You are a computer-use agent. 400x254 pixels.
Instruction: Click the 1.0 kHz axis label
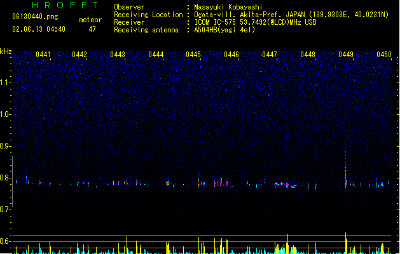[6, 114]
